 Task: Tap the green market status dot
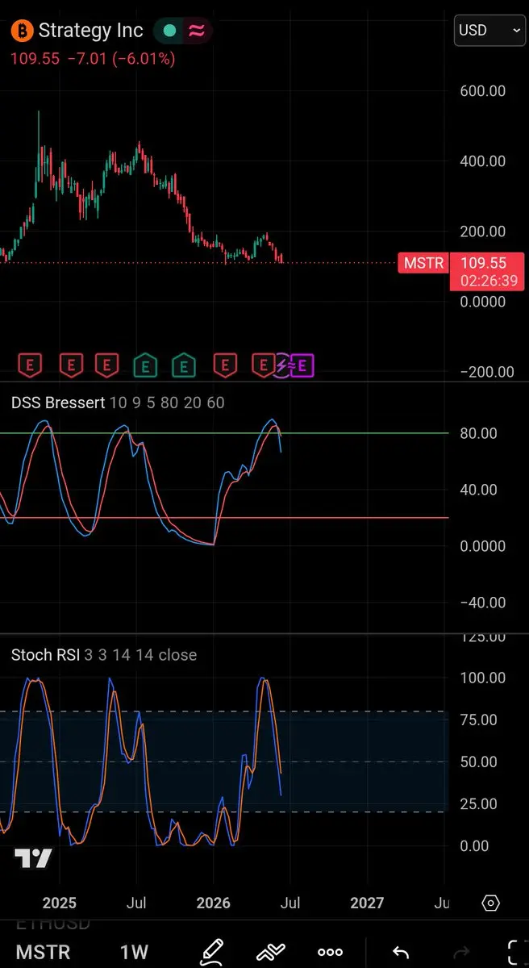[169, 31]
